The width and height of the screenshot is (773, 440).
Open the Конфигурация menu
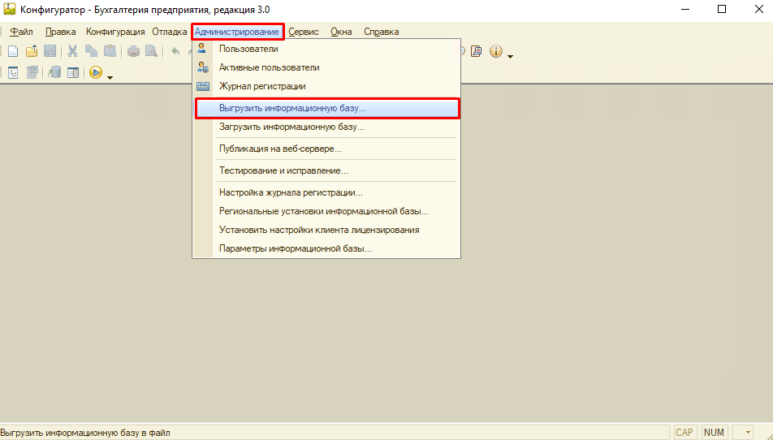click(115, 32)
